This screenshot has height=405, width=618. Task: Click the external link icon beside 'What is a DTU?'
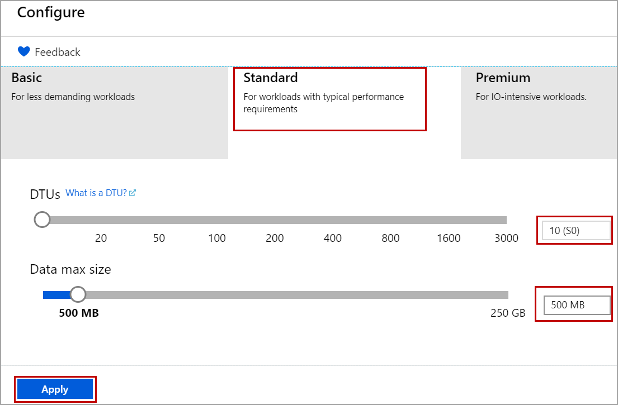point(133,192)
